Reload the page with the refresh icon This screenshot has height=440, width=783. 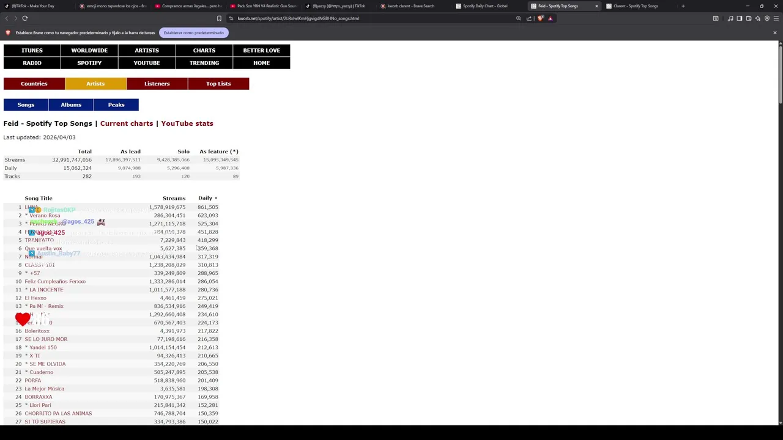pyautogui.click(x=25, y=18)
